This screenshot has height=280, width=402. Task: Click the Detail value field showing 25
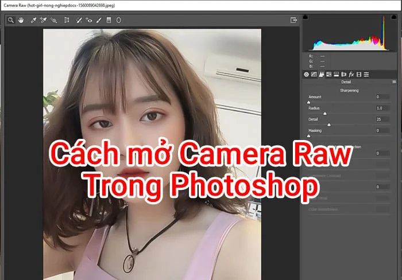point(382,119)
